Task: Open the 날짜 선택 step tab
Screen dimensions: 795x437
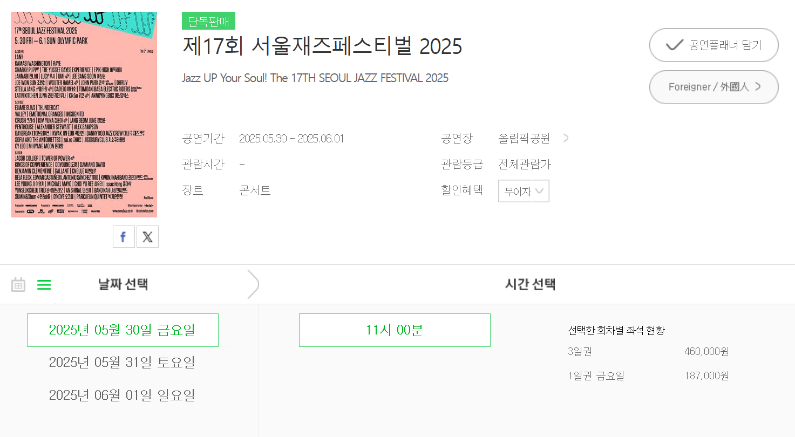Action: pos(123,284)
